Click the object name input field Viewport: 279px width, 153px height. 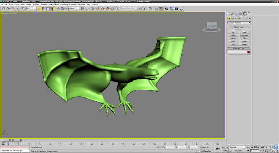pos(237,52)
